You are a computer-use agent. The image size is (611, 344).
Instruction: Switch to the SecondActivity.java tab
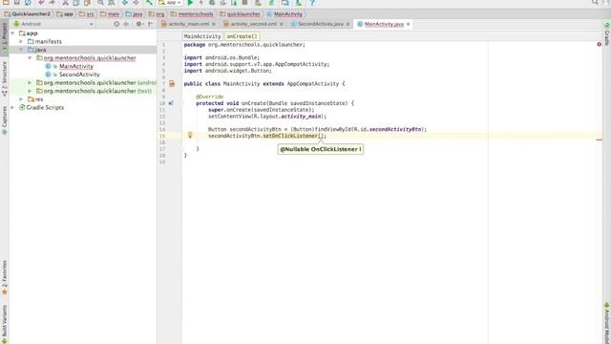(321, 24)
